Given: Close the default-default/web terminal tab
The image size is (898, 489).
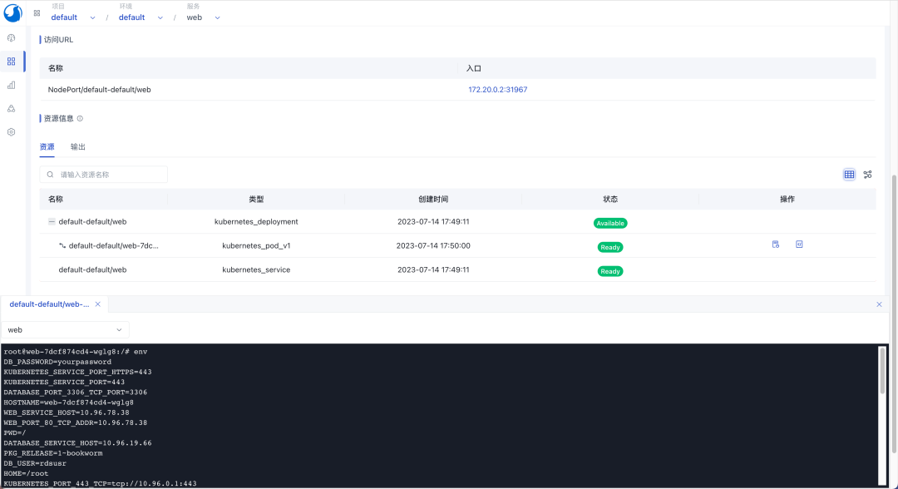Looking at the screenshot, I should pyautogui.click(x=98, y=304).
